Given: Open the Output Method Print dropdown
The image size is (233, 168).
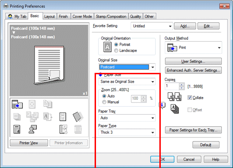Looking at the screenshot, I should point(193,48).
